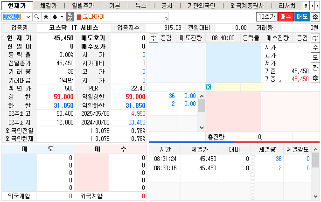Click the stock search magnifier icon
The image size is (321, 202).
37,17
